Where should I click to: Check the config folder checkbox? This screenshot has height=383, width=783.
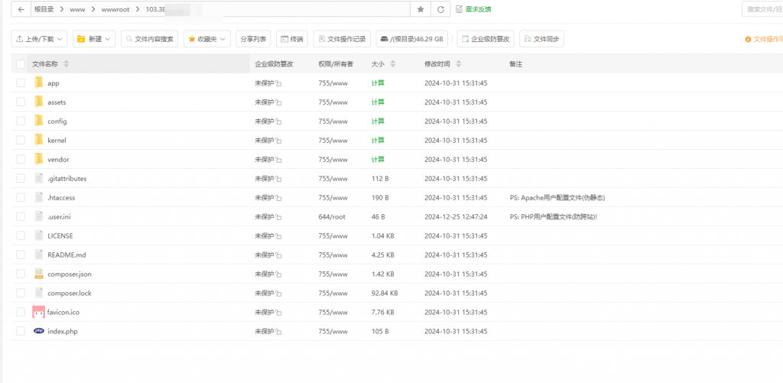pyautogui.click(x=21, y=121)
